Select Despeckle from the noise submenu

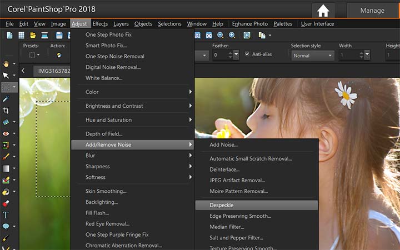(x=257, y=205)
